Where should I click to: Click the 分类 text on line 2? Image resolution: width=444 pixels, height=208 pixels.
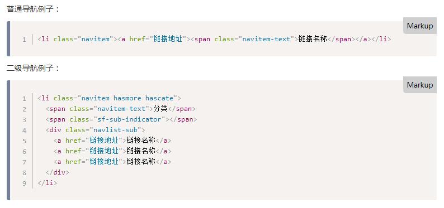160,109
